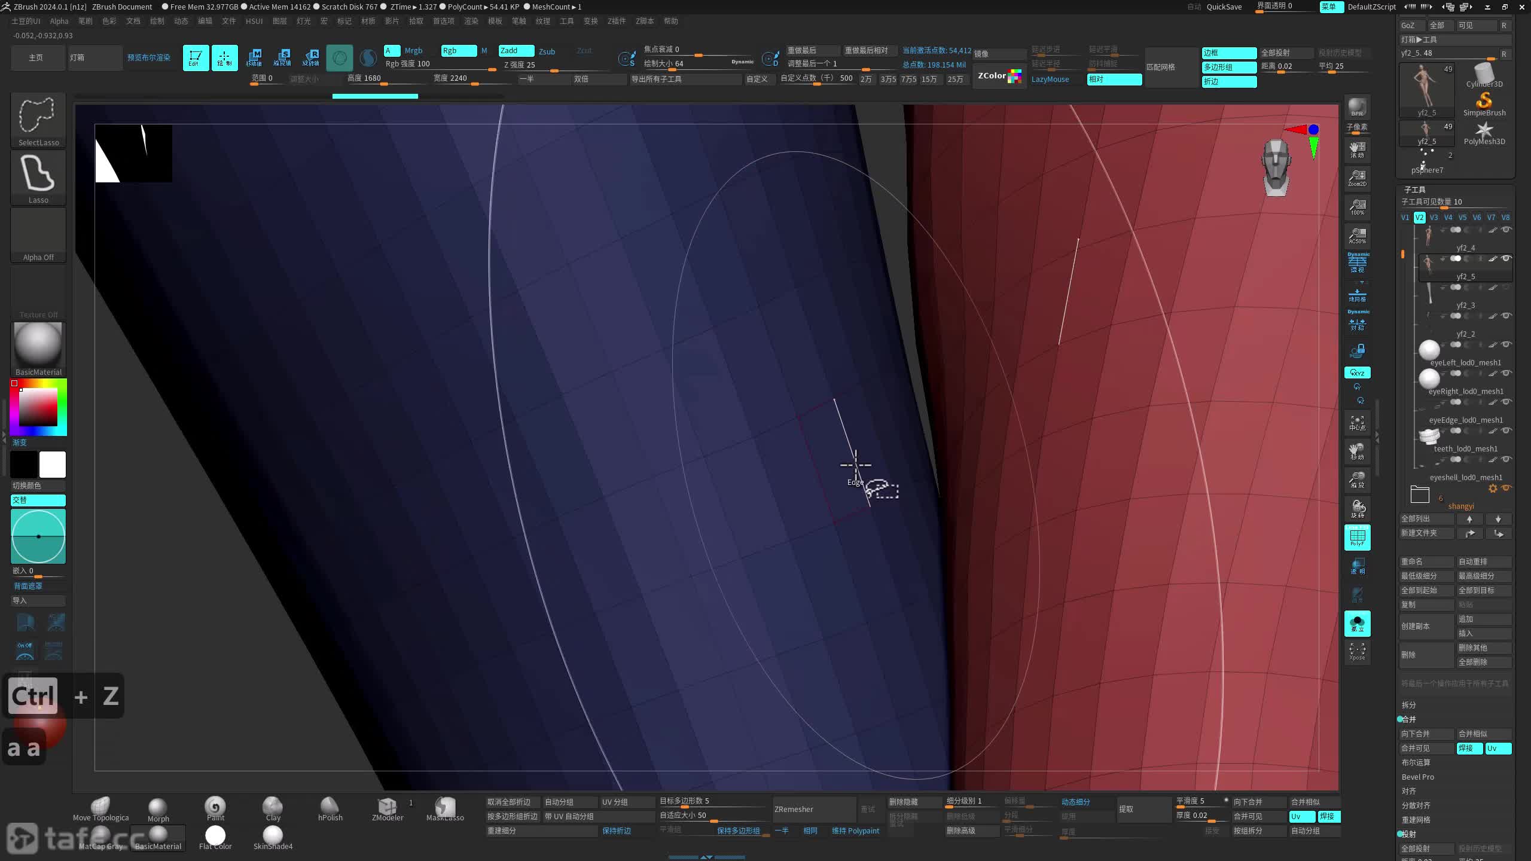The image size is (1531, 861).
Task: Click the Zoom2D icon
Action: 1358,178
